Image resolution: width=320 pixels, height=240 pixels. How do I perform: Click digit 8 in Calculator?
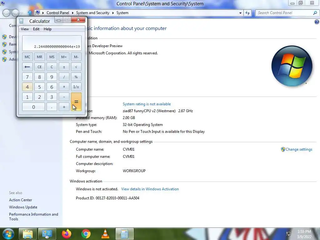pyautogui.click(x=40, y=77)
